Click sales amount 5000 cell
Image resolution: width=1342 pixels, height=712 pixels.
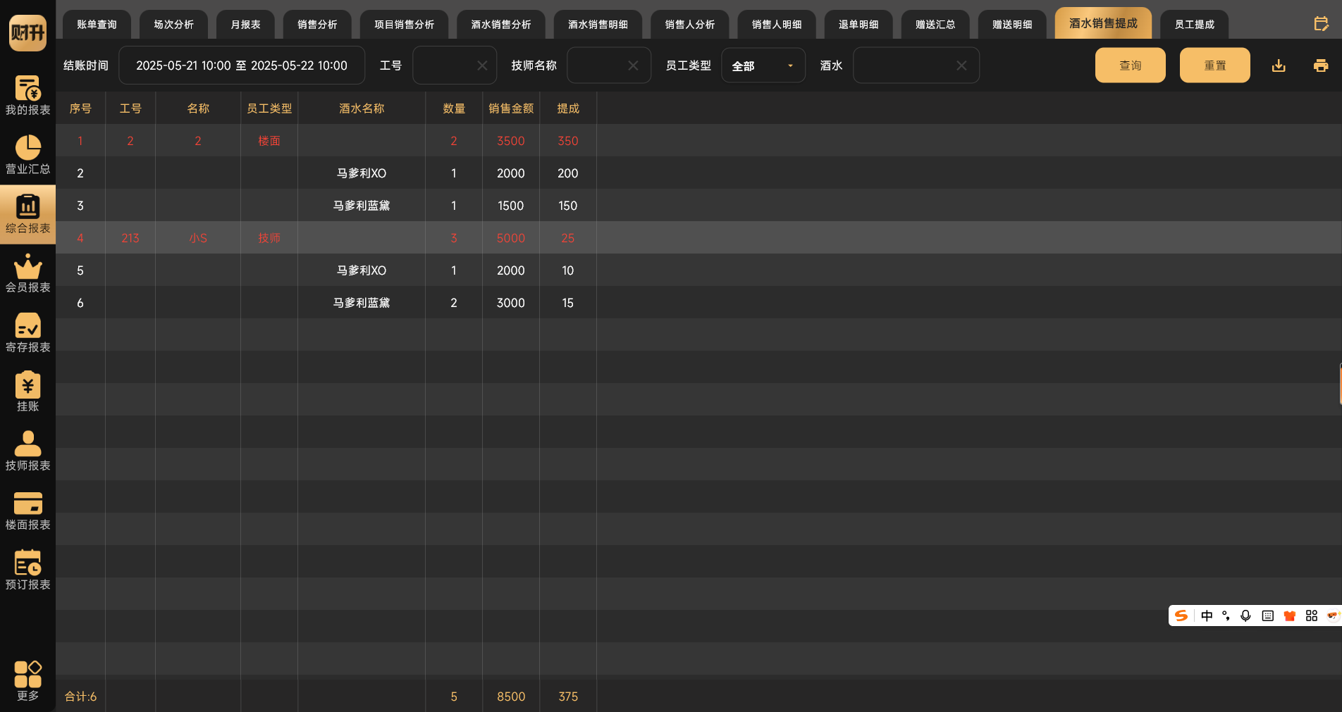511,238
